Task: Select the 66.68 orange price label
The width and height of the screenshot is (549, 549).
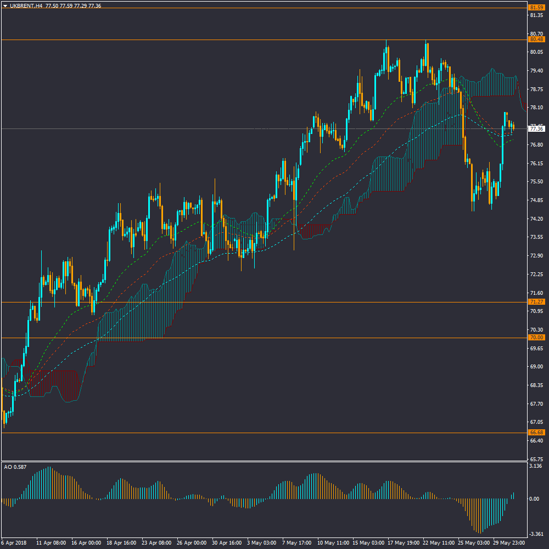Action: (x=536, y=433)
